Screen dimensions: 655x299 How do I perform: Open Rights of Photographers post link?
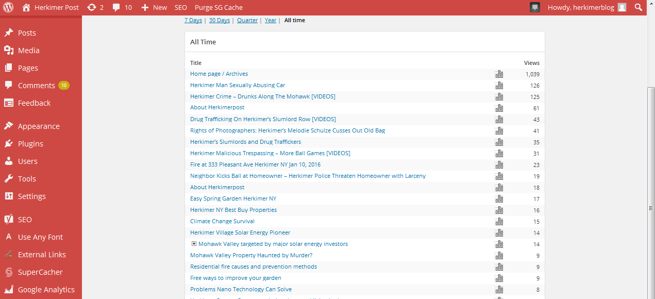tap(288, 130)
